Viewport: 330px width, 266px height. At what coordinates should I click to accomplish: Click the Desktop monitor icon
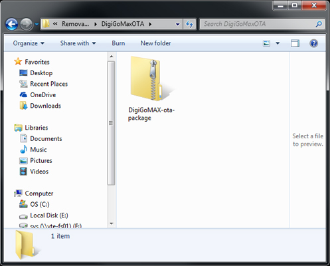[x=23, y=72]
